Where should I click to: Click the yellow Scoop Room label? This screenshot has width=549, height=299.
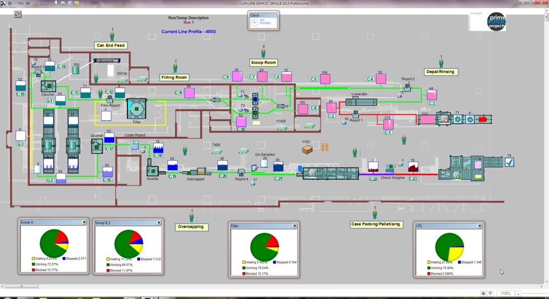[264, 62]
